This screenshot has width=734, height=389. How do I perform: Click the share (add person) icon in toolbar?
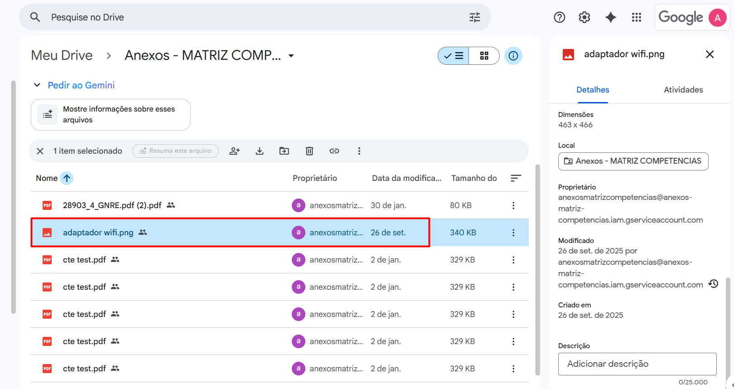(234, 151)
